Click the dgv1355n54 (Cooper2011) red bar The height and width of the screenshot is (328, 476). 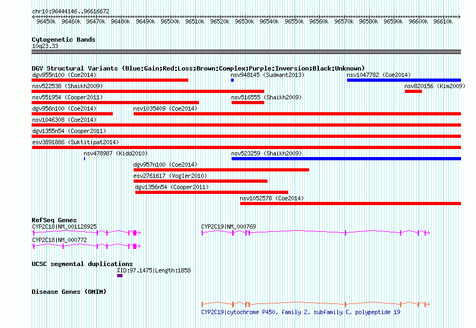click(246, 136)
